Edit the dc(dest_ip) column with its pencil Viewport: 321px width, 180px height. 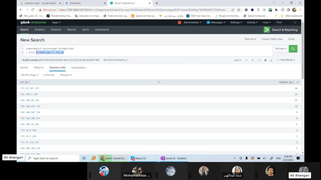(297, 82)
